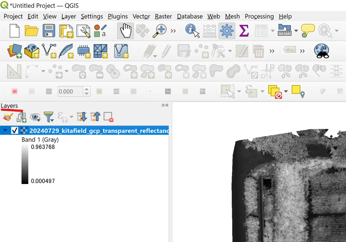Screen dimensions: 346x242
Task: Select the Pan Map hand tool
Action: [x=125, y=31]
